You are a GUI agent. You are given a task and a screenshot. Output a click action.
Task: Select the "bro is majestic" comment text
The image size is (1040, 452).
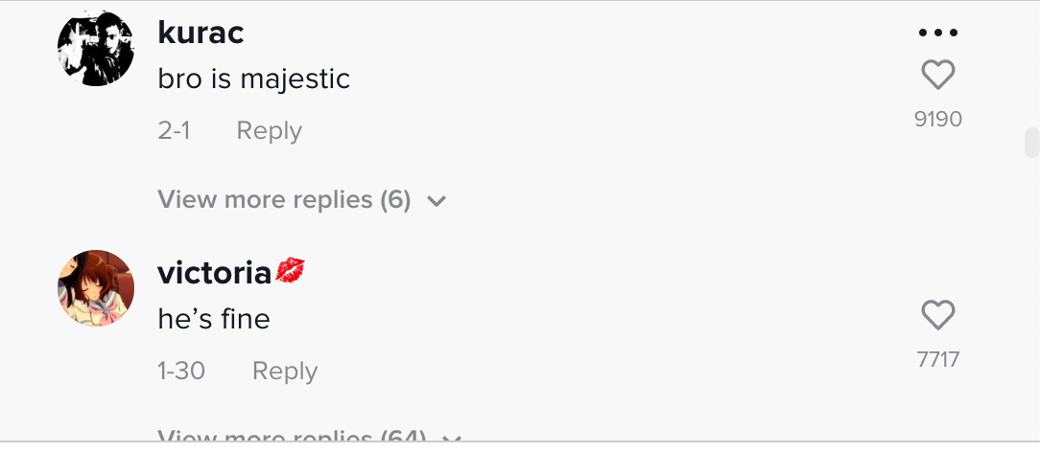[x=253, y=79]
